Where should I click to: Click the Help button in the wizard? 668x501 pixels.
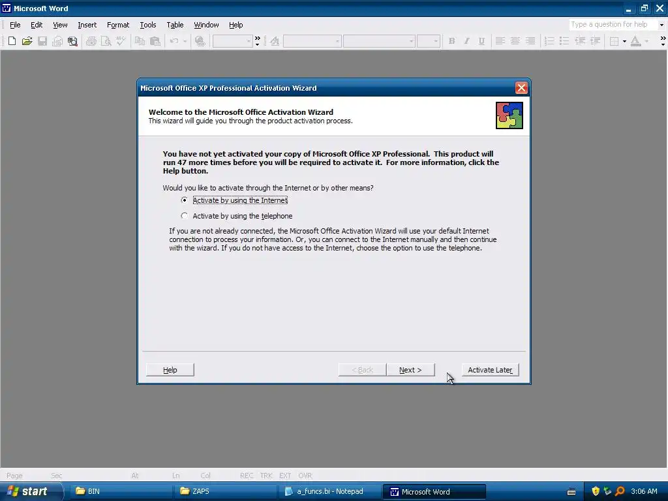(170, 370)
